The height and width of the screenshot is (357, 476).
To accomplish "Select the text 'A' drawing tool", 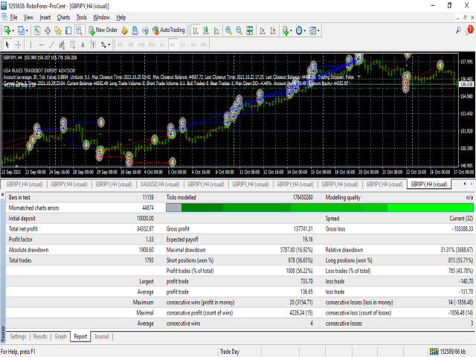I will click(x=83, y=45).
